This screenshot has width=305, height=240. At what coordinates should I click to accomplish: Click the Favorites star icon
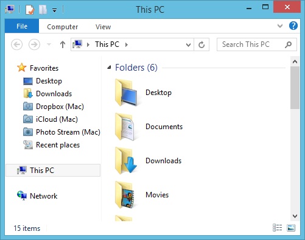[22, 68]
